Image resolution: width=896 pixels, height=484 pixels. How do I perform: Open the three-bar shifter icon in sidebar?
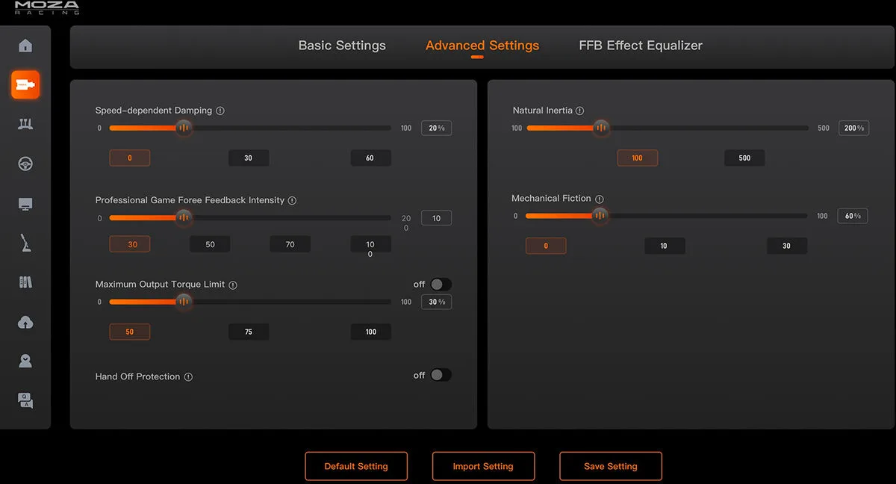coord(25,282)
